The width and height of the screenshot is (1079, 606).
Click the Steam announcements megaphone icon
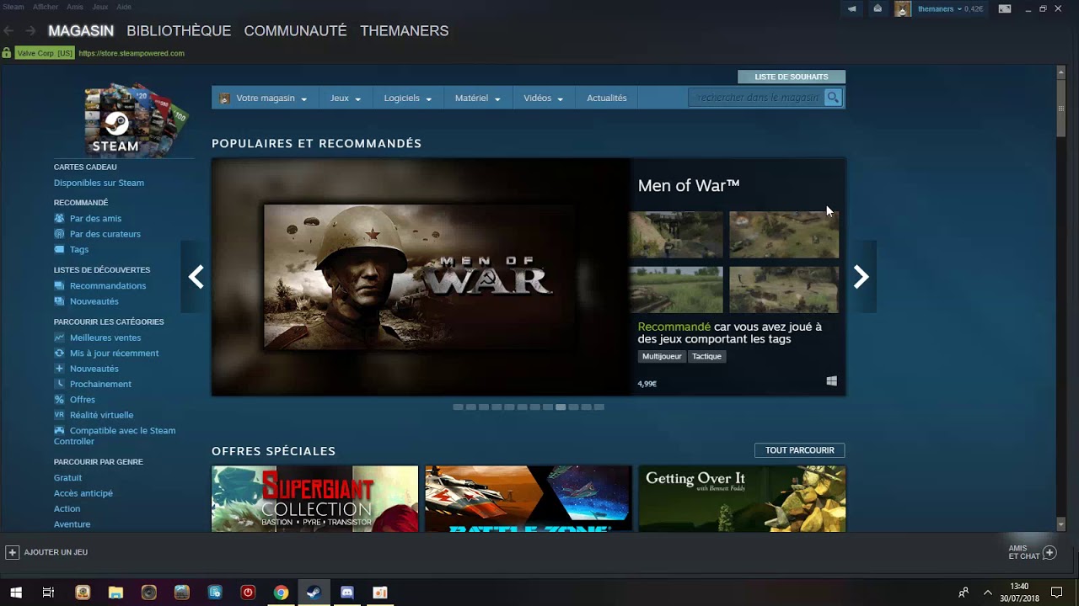(851, 9)
